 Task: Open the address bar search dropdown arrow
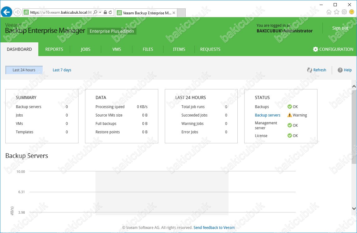coord(100,12)
